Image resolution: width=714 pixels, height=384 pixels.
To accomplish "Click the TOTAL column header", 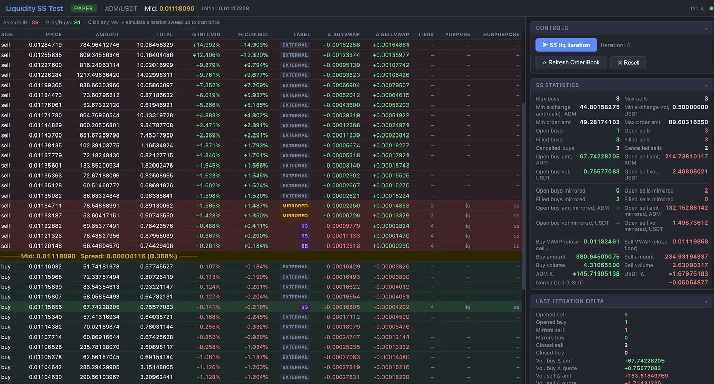I will [x=165, y=34].
